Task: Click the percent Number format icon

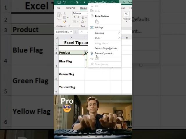Action: pos(126,14)
